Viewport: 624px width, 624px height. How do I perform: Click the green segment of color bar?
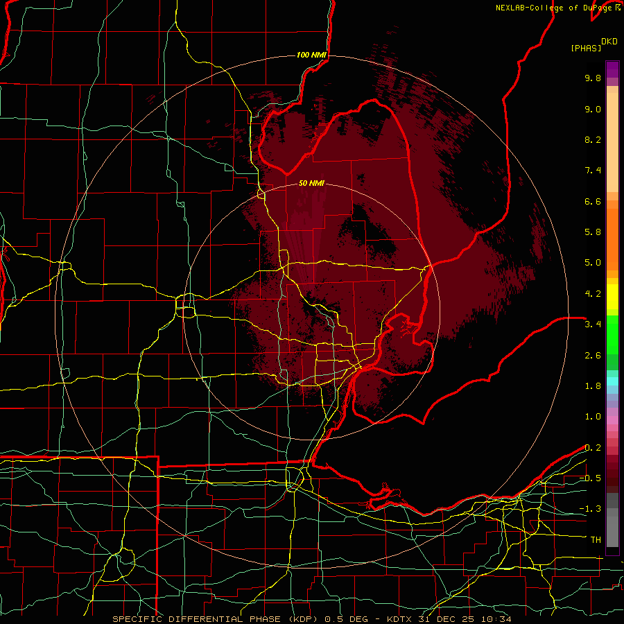tap(612, 334)
